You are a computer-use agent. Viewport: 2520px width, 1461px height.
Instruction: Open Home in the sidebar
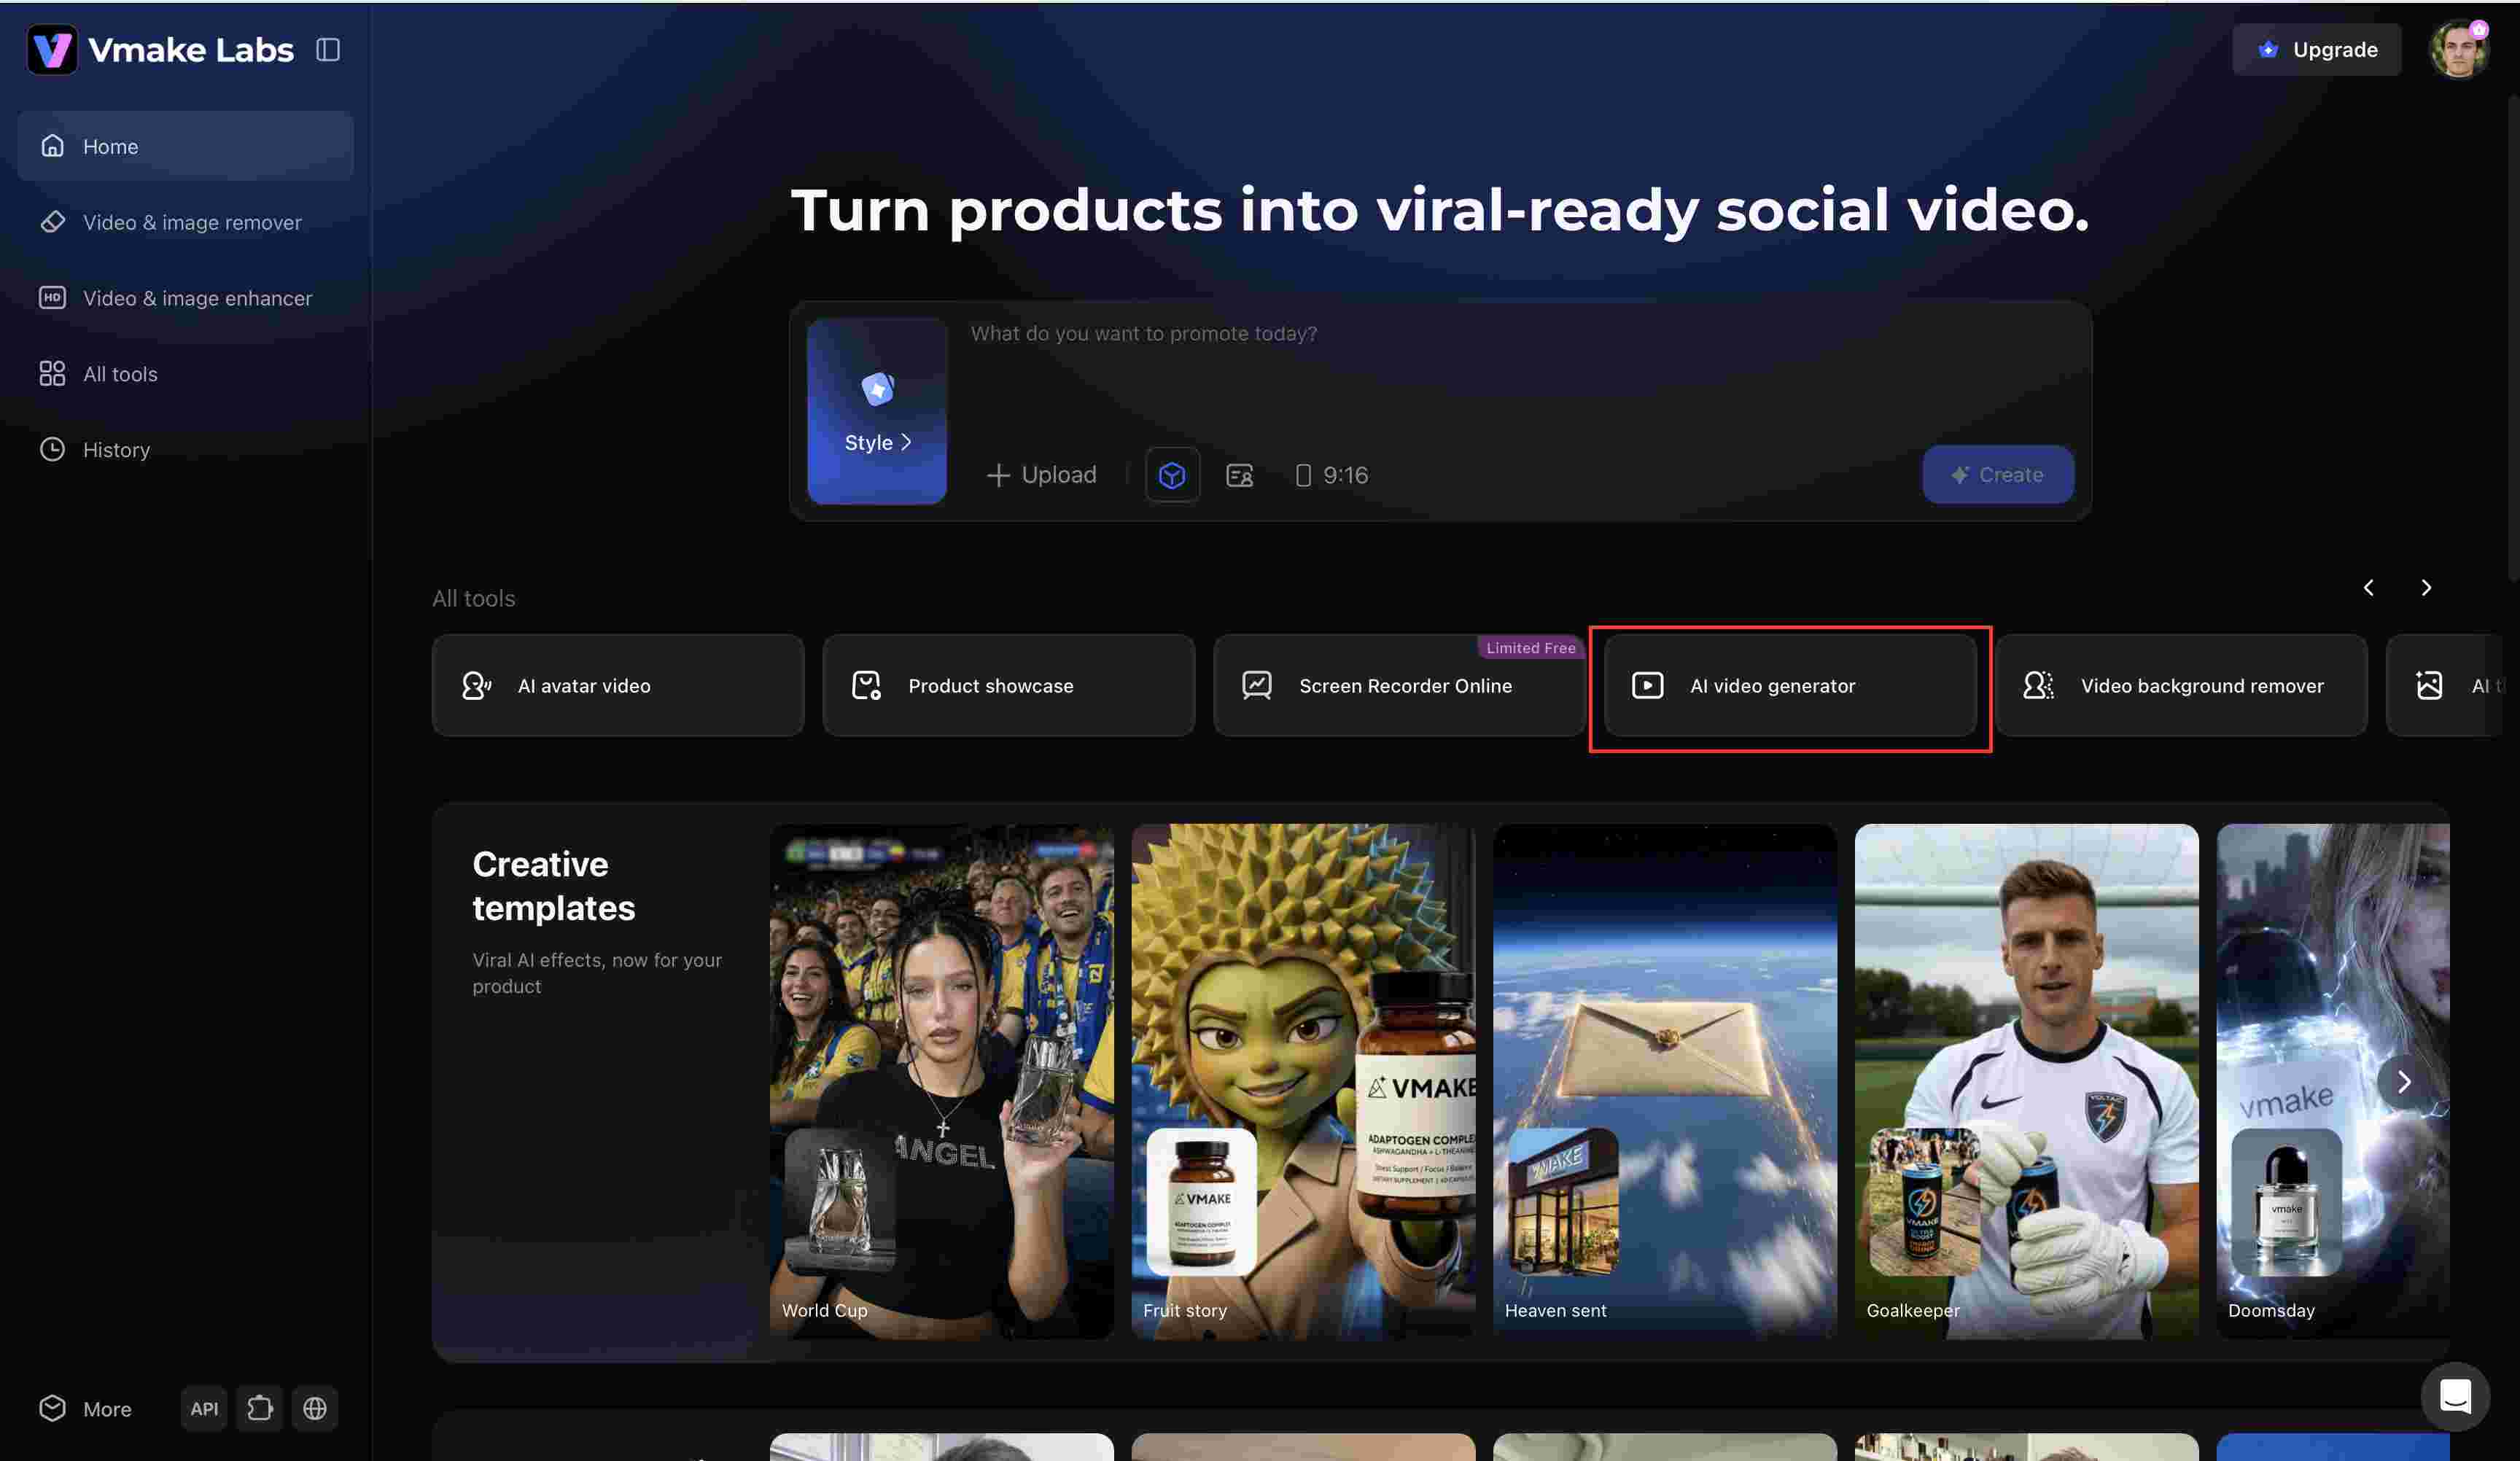pyautogui.click(x=185, y=146)
